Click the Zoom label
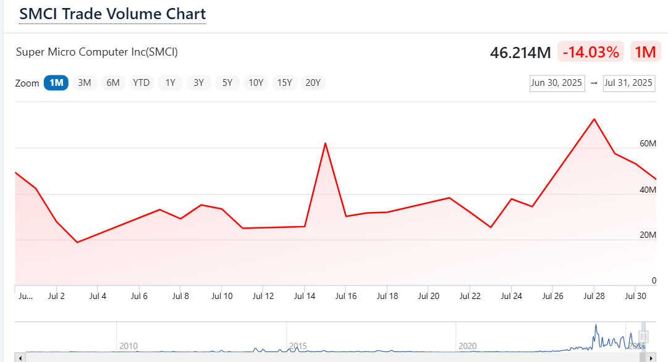The image size is (668, 362). pyautogui.click(x=27, y=83)
